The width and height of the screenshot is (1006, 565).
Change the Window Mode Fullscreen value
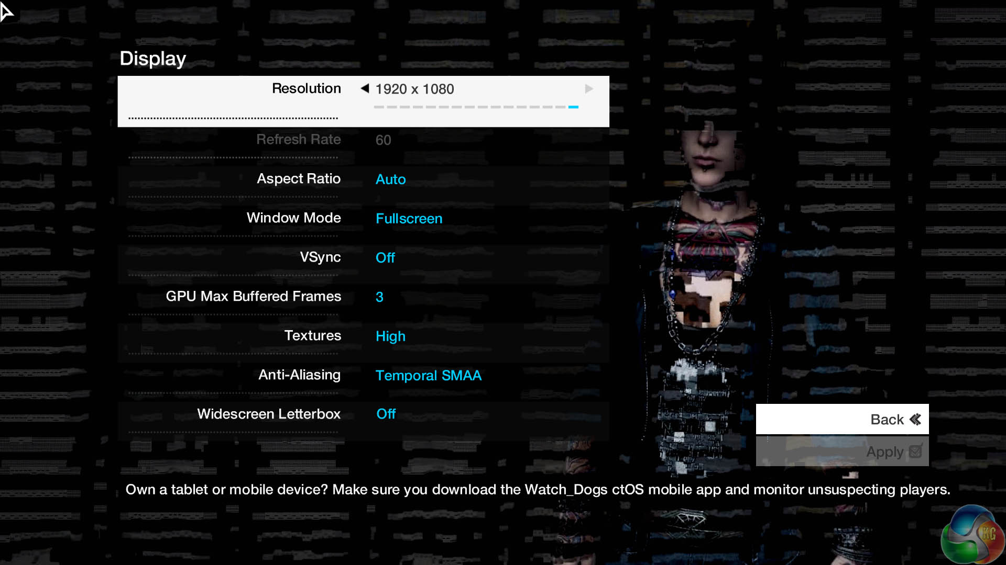[409, 219]
